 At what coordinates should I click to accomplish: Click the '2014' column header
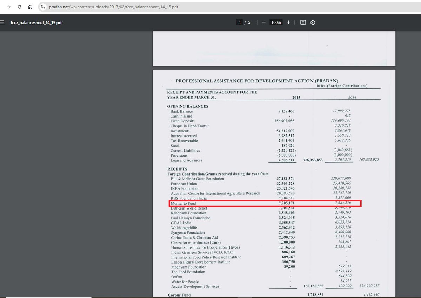(x=352, y=97)
